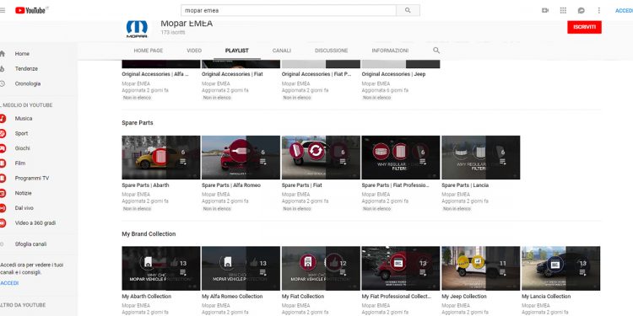633x316 pixels.
Task: Open the DISCUSSIONE tab
Action: [x=332, y=51]
